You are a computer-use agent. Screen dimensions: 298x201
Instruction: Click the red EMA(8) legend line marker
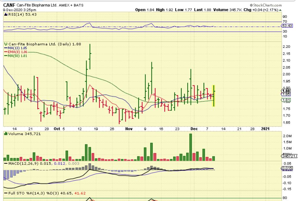pyautogui.click(x=5, y=52)
